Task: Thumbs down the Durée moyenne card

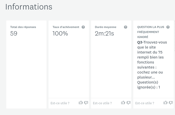Action: [128, 103]
